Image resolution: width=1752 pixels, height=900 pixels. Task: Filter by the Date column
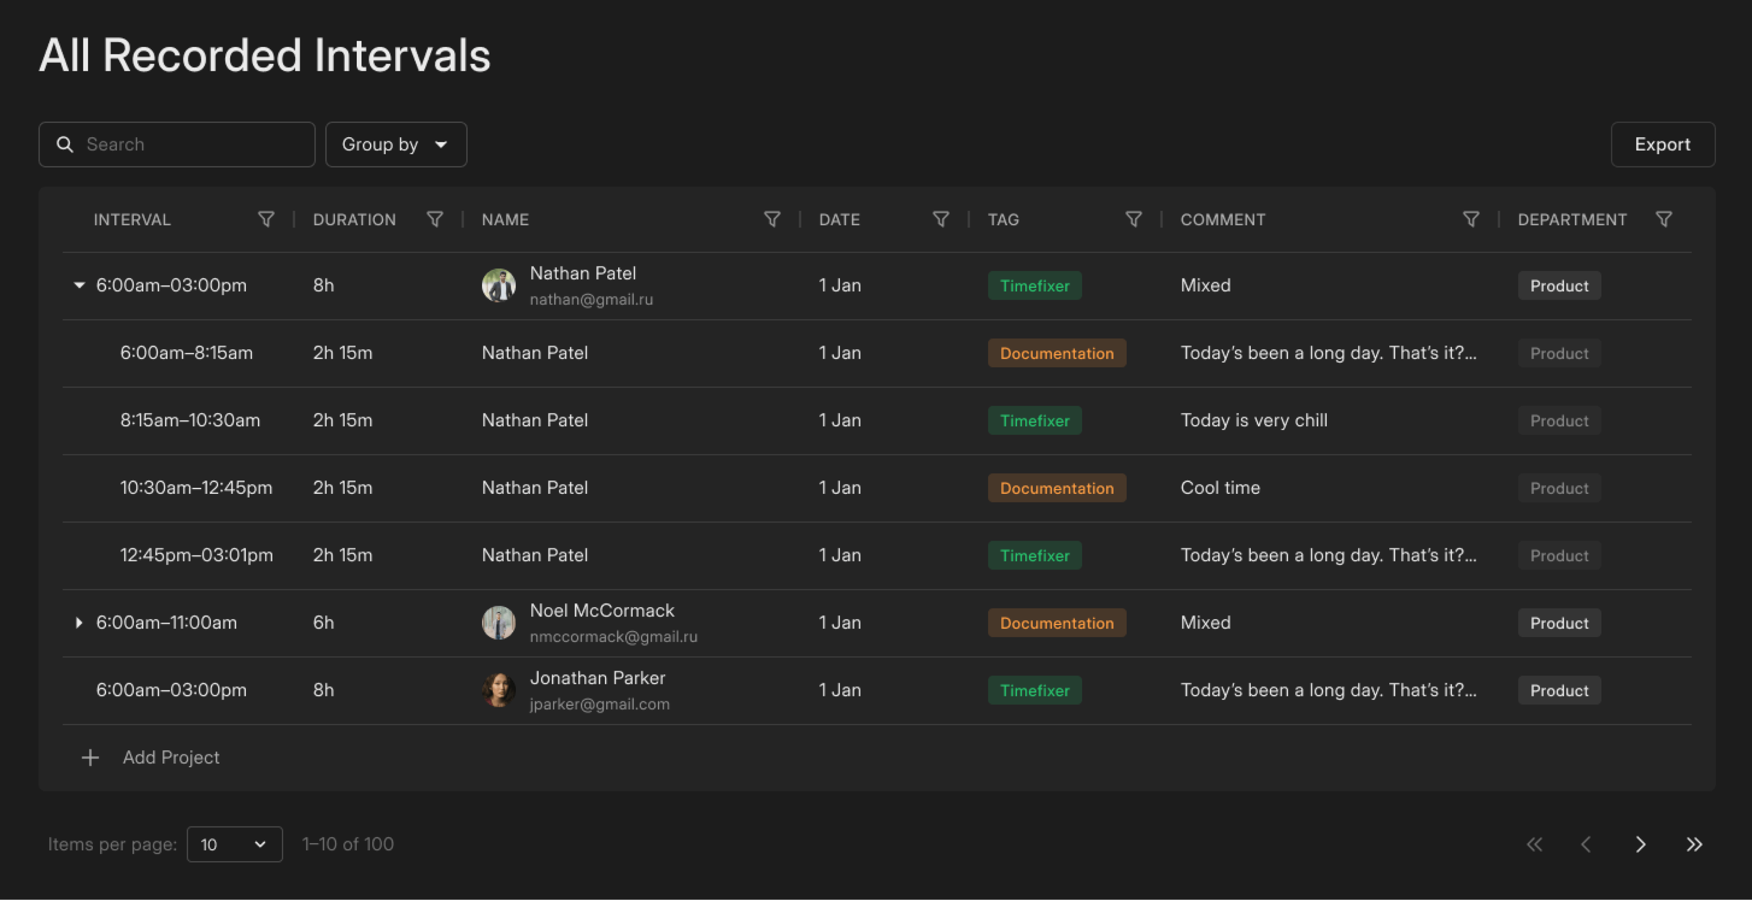pyautogui.click(x=941, y=219)
